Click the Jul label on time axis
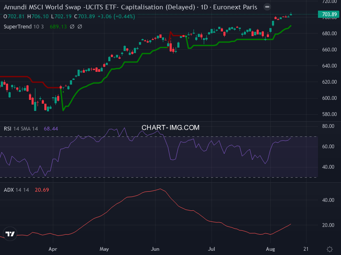 (211, 249)
